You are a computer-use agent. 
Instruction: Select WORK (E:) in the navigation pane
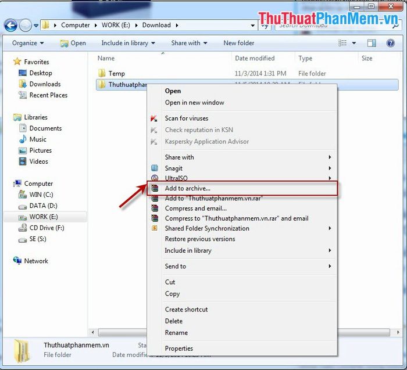(x=44, y=217)
